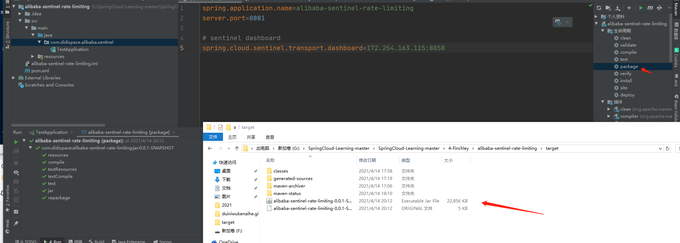
Task: Stop the running process in Run panel
Action: (x=16, y=163)
